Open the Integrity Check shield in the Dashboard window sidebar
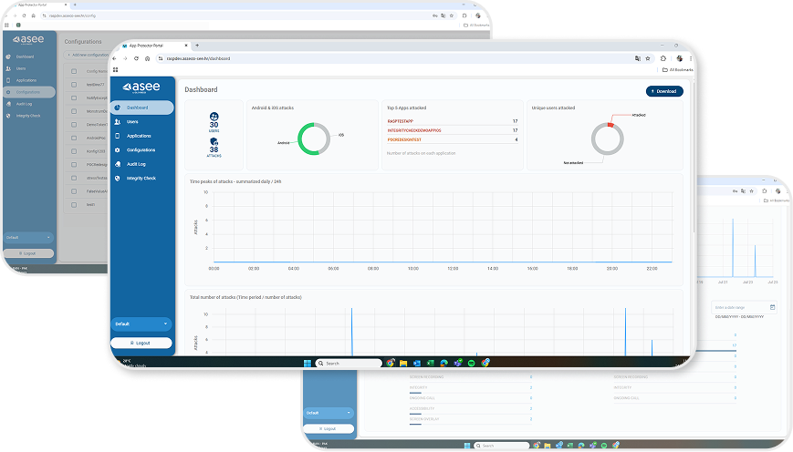This screenshot has height=452, width=793. click(119, 178)
